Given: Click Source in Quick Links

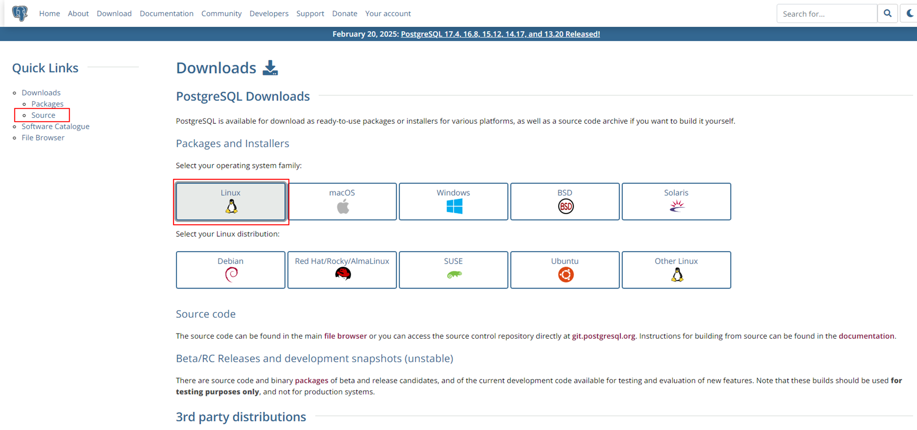Looking at the screenshot, I should point(43,115).
